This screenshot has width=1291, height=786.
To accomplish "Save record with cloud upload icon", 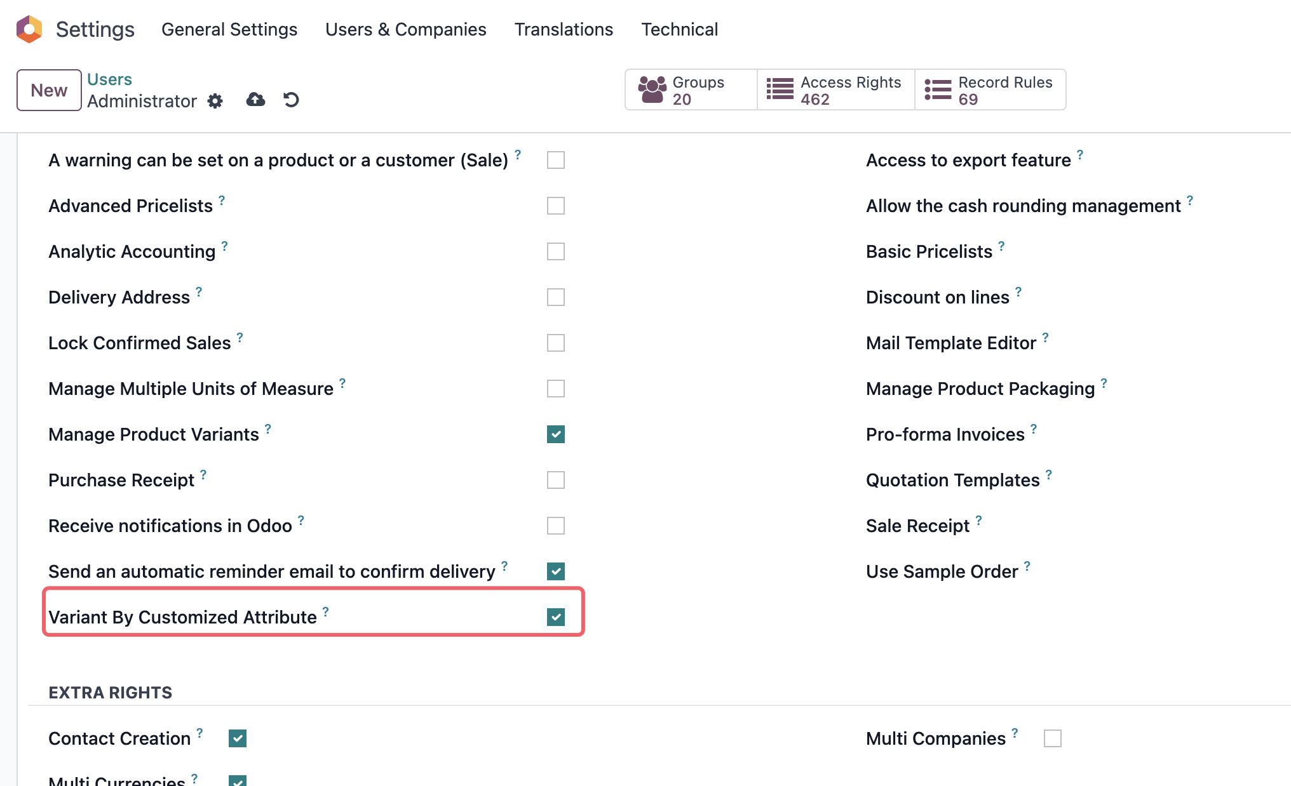I will tap(255, 100).
